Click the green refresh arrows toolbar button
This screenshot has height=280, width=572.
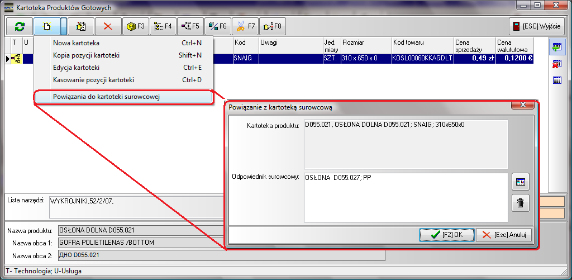coord(20,26)
